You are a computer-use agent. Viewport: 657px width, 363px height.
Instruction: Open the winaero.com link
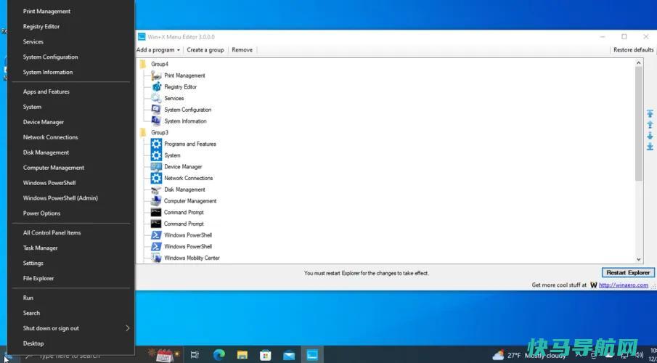coord(624,285)
